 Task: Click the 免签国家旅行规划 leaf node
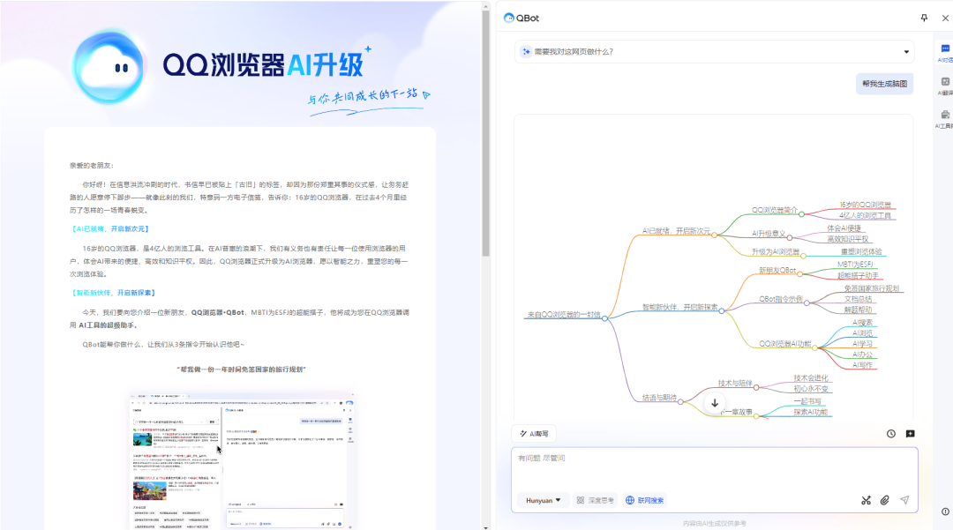pyautogui.click(x=871, y=288)
